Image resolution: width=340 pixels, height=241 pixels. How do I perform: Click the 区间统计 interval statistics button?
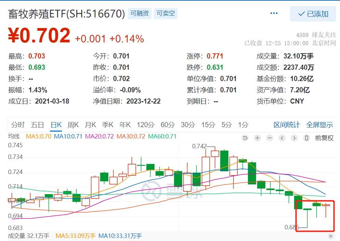pos(287,125)
